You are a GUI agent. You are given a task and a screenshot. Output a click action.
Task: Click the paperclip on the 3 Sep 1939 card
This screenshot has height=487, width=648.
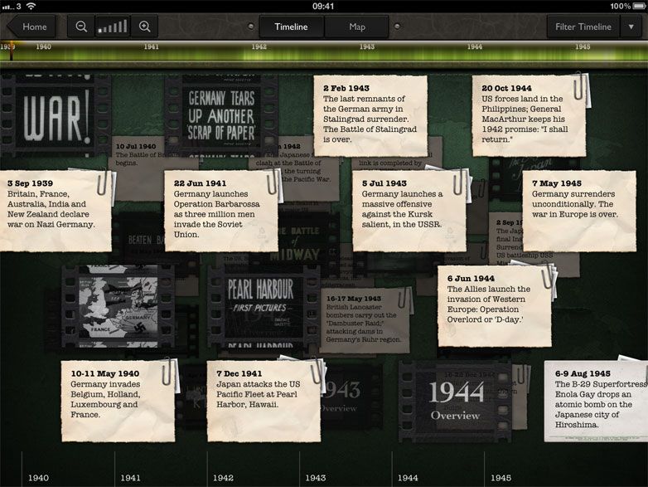coord(102,181)
